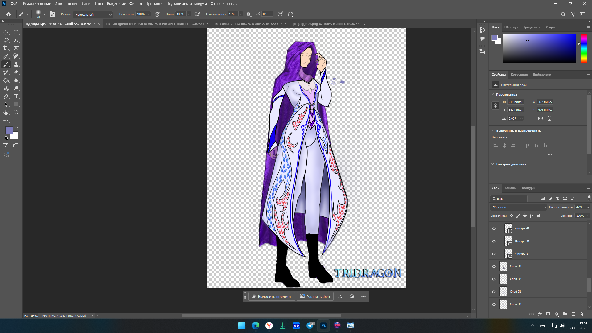Open the Фильтр menu

tap(135, 4)
